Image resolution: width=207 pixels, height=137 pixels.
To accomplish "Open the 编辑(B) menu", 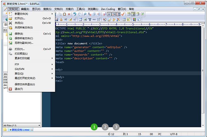I will point(25,9).
